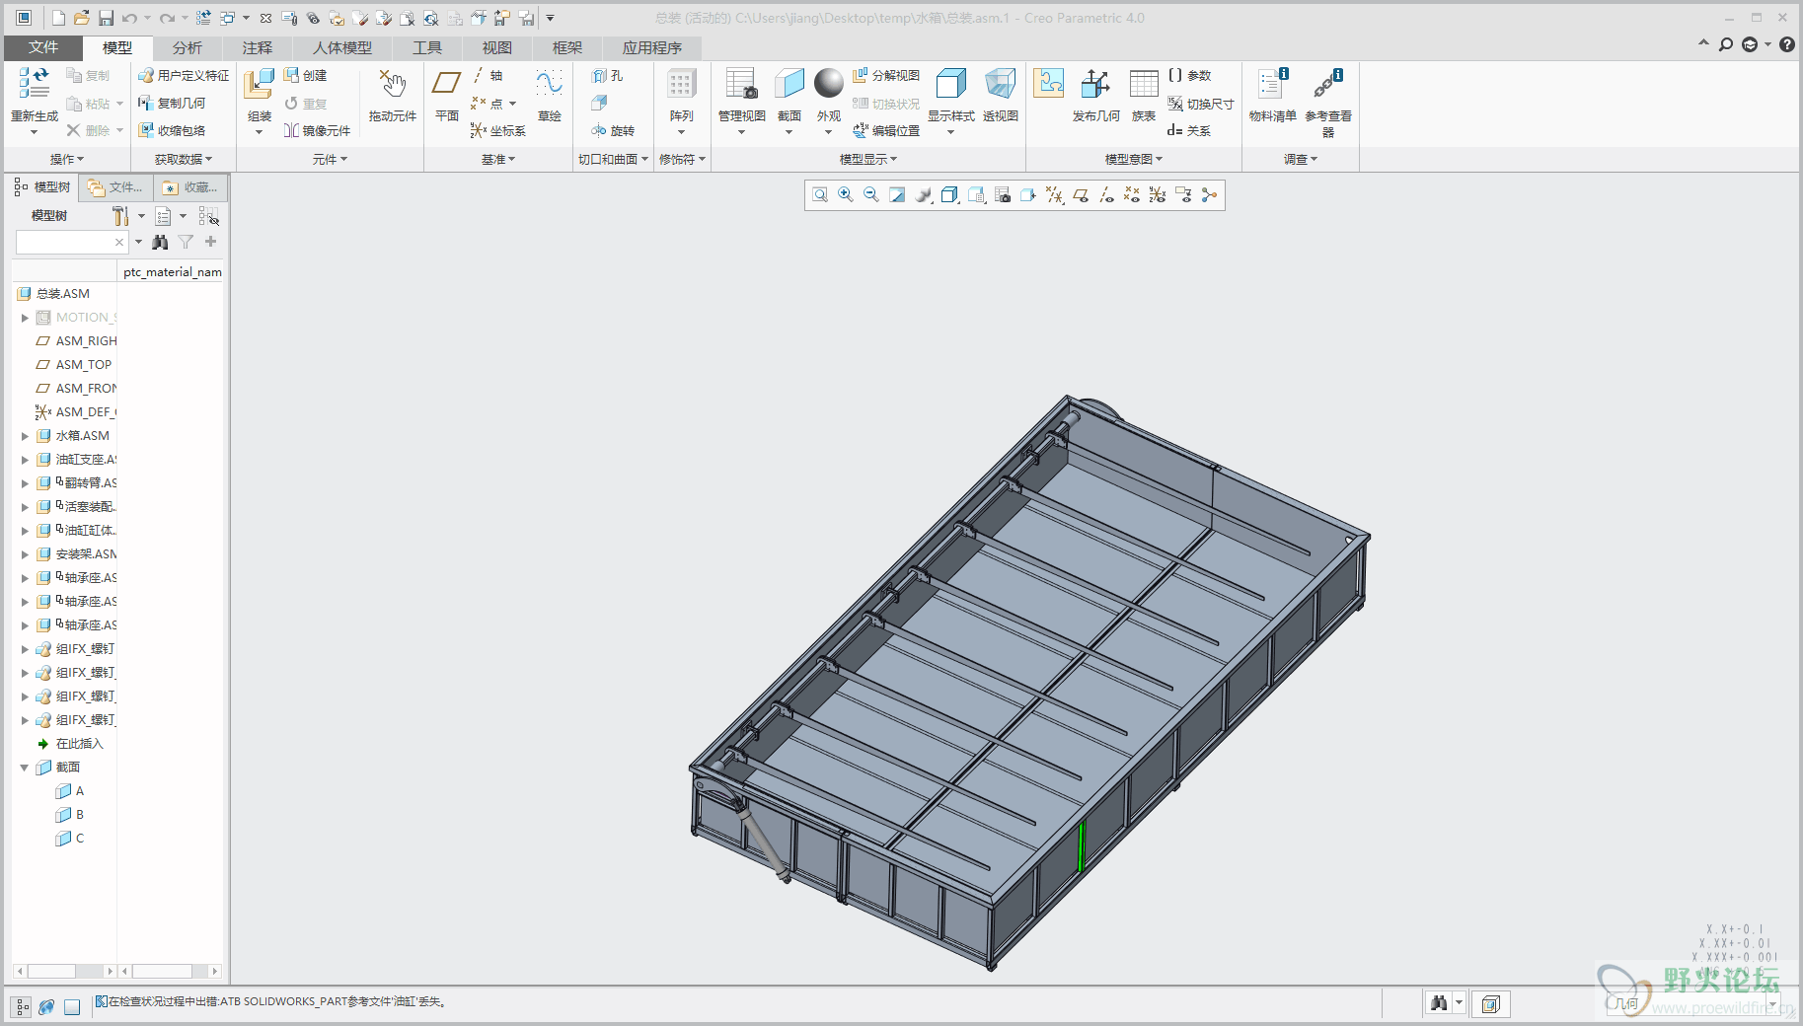
Task: Open the Family Table (族表) icon
Action: click(x=1144, y=85)
